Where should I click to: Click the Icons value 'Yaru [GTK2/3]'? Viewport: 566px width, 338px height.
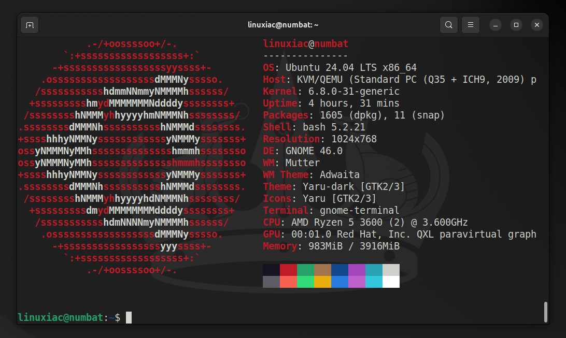point(339,199)
